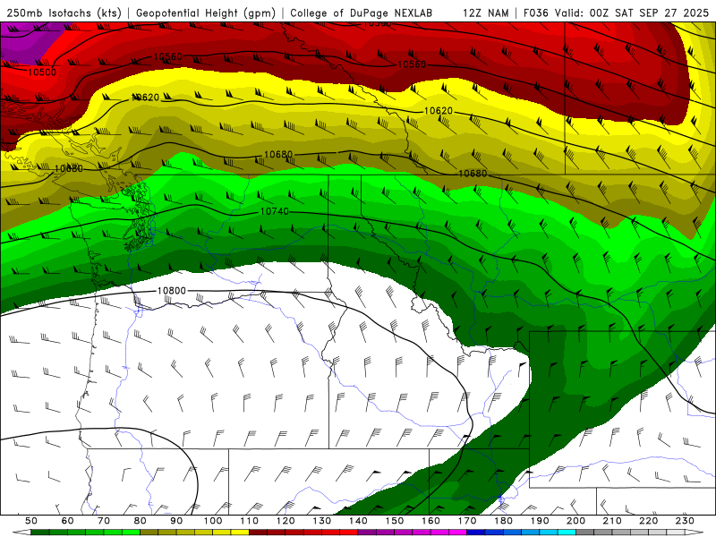Click the 80 tick on the color scale
This screenshot has height=537, width=716.
pos(140,521)
